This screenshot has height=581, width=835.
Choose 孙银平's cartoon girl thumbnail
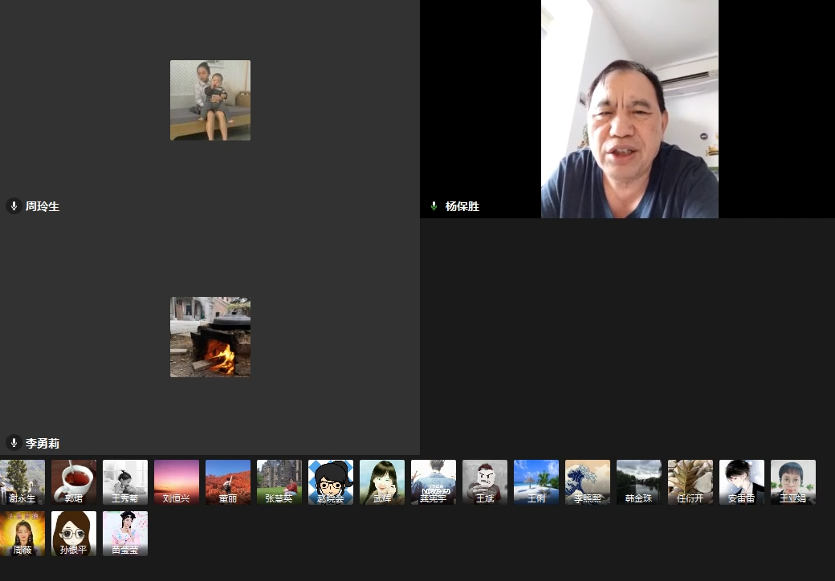pos(74,534)
